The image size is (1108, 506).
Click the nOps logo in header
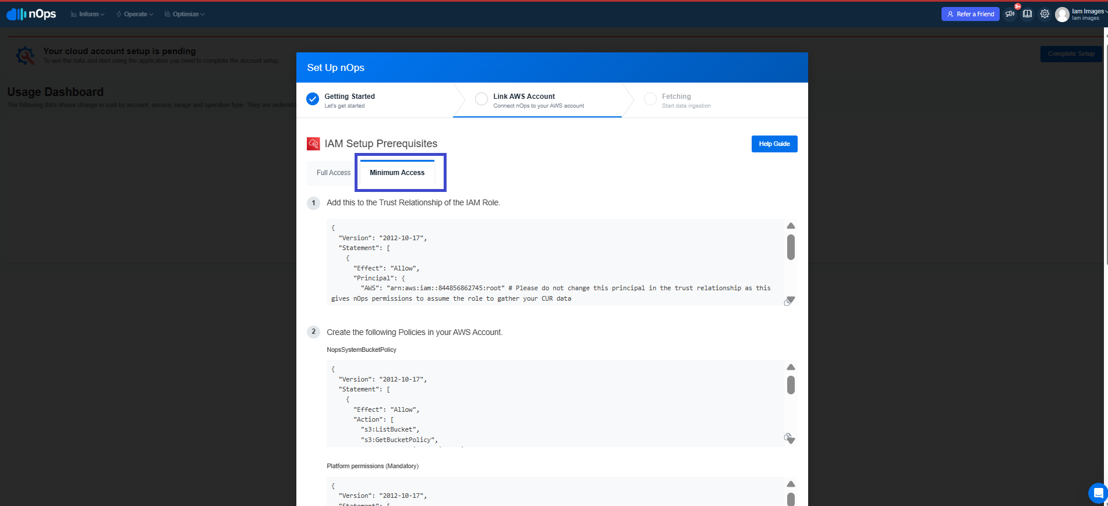pyautogui.click(x=31, y=14)
